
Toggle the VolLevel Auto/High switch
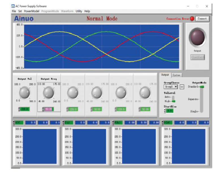(x=173, y=99)
